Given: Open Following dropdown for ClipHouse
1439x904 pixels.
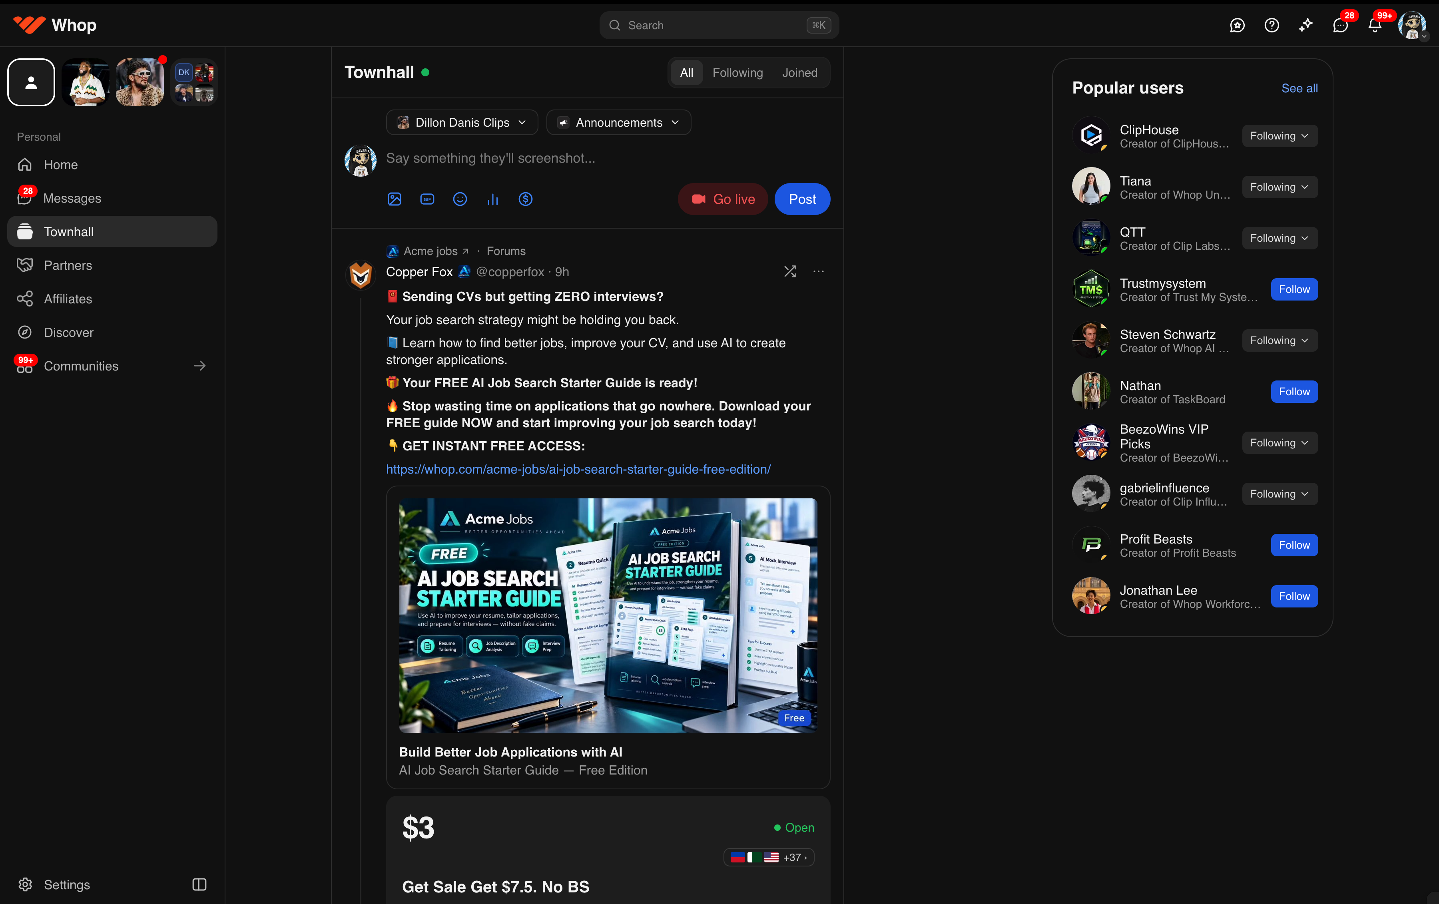Looking at the screenshot, I should point(1280,135).
